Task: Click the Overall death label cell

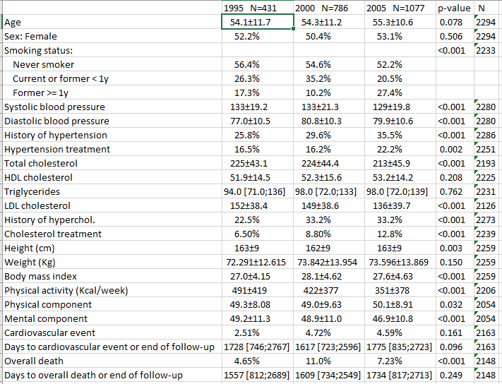Action: (112, 361)
